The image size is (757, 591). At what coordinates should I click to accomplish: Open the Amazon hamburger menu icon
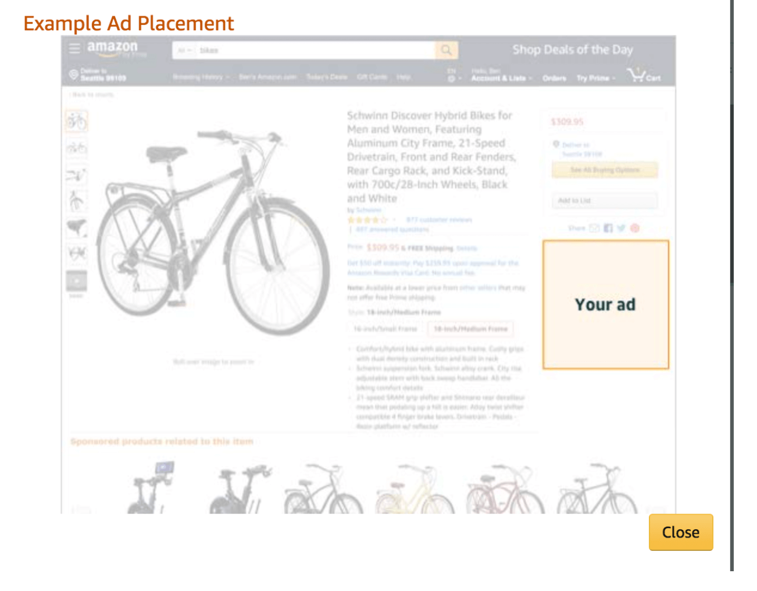[75, 48]
